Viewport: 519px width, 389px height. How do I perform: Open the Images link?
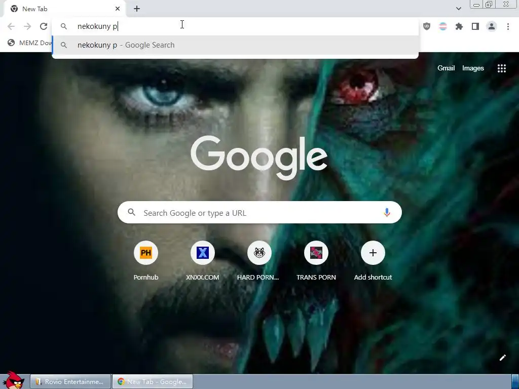pyautogui.click(x=473, y=68)
